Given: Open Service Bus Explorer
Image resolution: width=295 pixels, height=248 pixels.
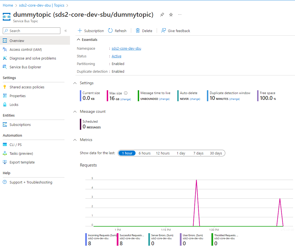Looking at the screenshot, I should tap(25, 67).
